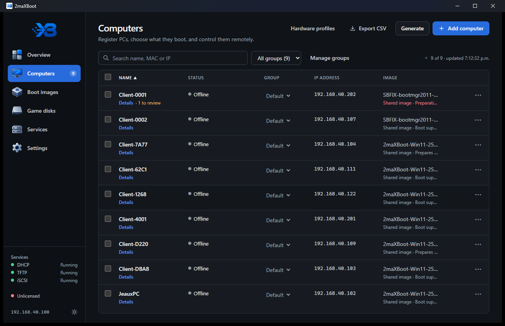Open the Details link for Client-DBA8
This screenshot has width=505, height=326.
coord(126,277)
